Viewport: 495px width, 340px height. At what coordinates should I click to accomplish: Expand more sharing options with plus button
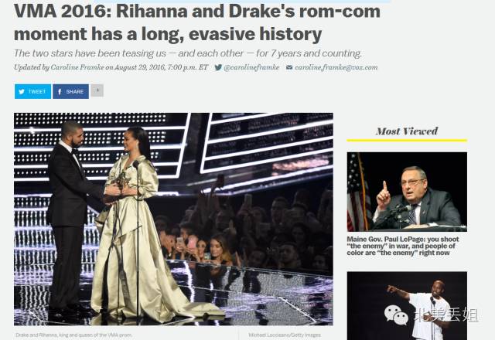(97, 90)
